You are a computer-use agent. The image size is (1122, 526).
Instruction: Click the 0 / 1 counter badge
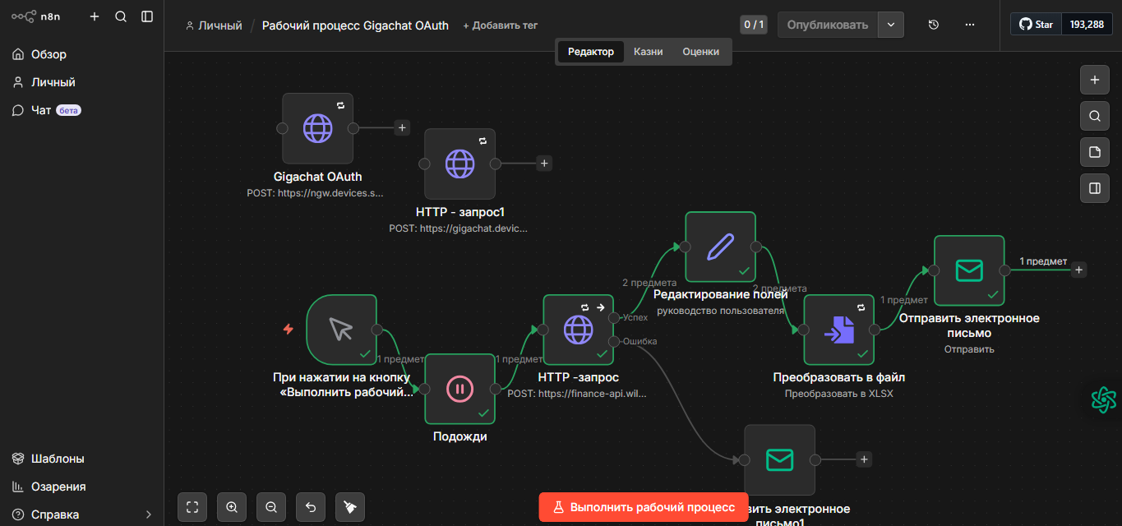click(x=754, y=25)
